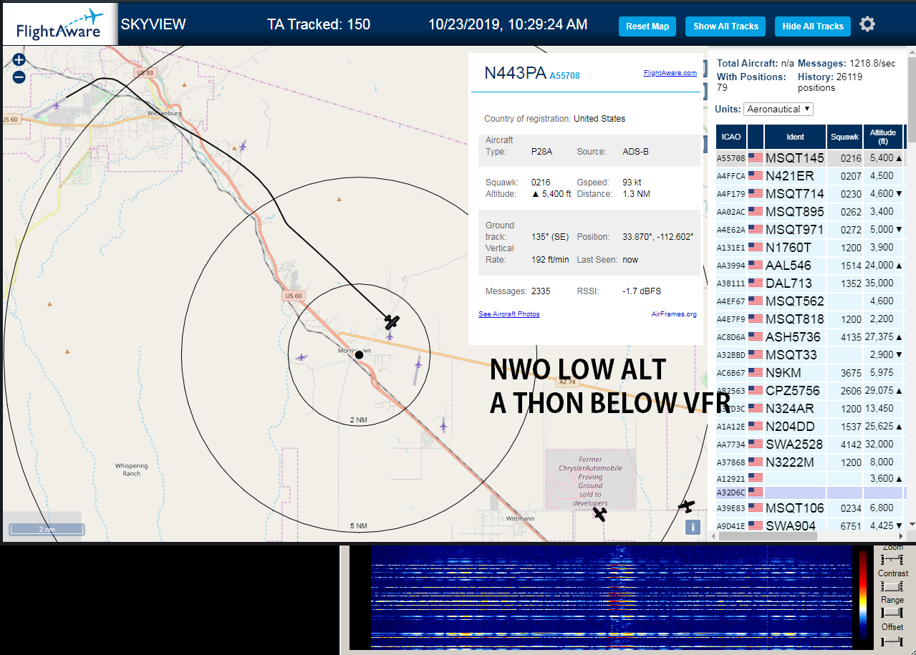The image size is (916, 655).
Task: Zoom in on the map with plus button
Action: tap(19, 60)
